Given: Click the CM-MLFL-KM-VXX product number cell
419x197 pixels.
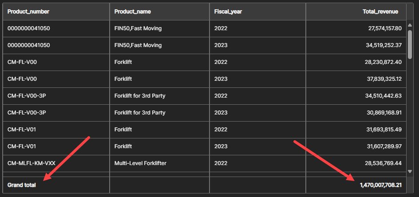Looking at the screenshot, I should pos(56,163).
